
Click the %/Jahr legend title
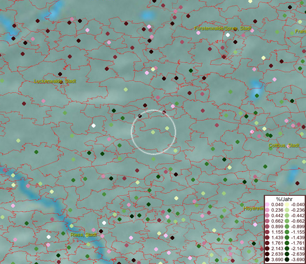pos(285,199)
